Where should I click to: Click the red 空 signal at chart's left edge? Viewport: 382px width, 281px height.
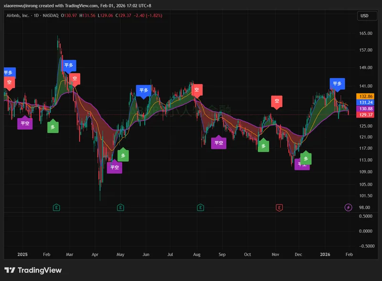(9, 83)
